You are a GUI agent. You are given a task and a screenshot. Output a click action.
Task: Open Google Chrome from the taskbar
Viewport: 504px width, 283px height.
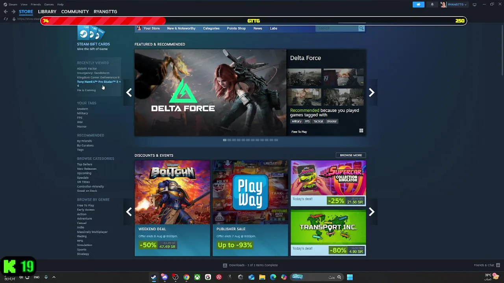[186, 277]
